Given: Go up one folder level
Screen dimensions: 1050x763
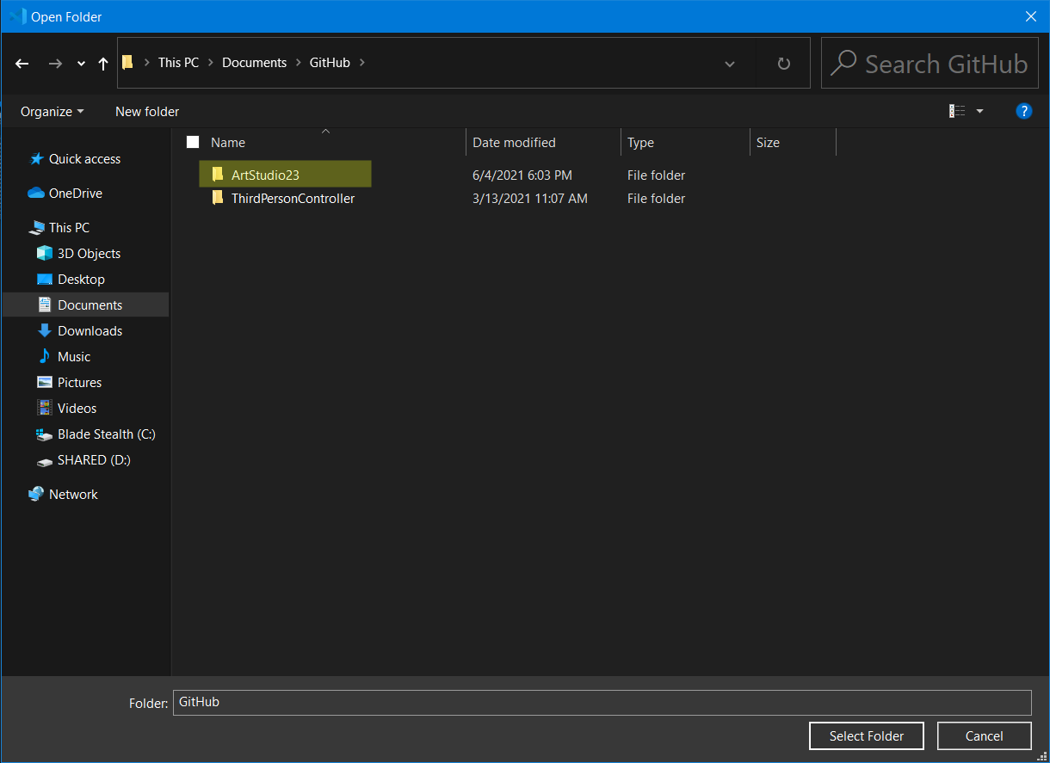Looking at the screenshot, I should (x=103, y=63).
